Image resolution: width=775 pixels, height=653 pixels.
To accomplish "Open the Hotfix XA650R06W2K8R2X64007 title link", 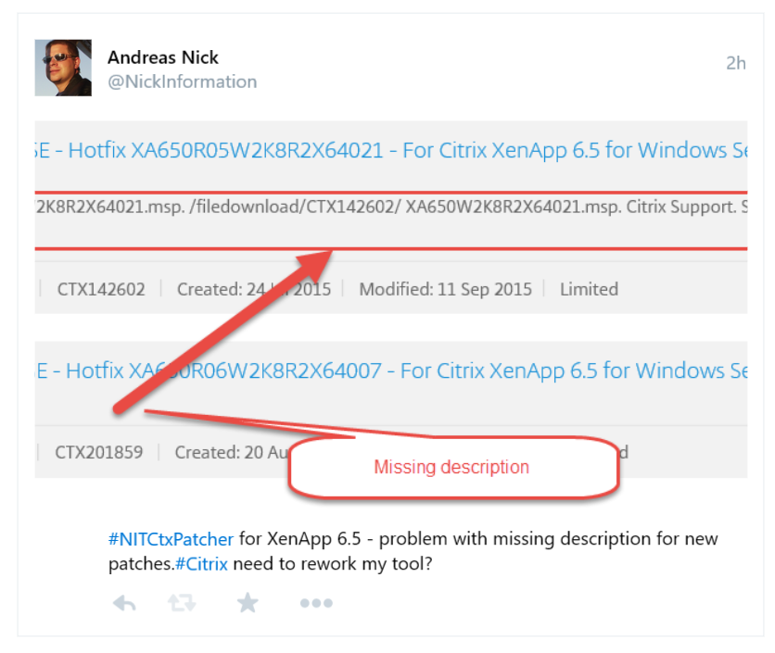I will (x=391, y=370).
